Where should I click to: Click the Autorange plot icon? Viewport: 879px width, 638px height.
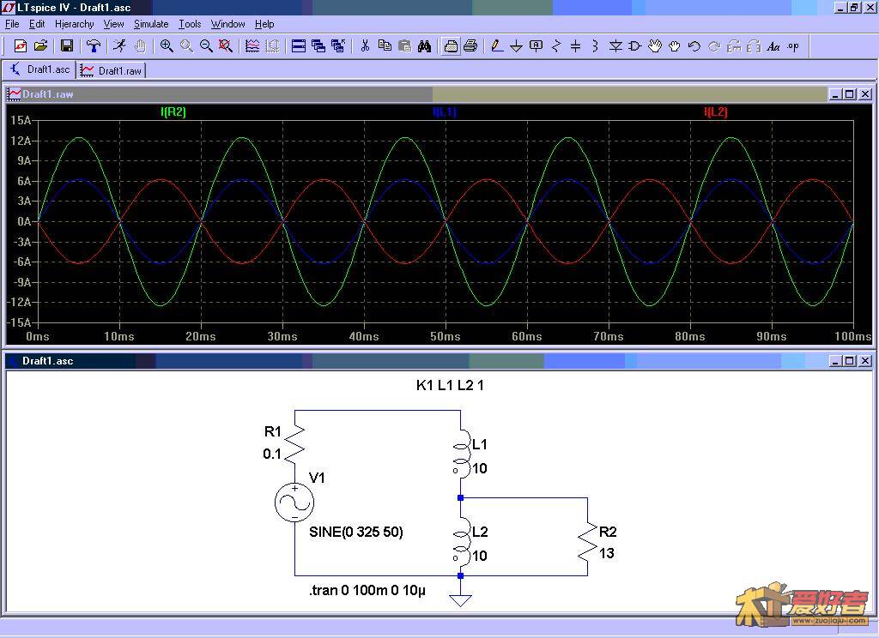(x=252, y=46)
